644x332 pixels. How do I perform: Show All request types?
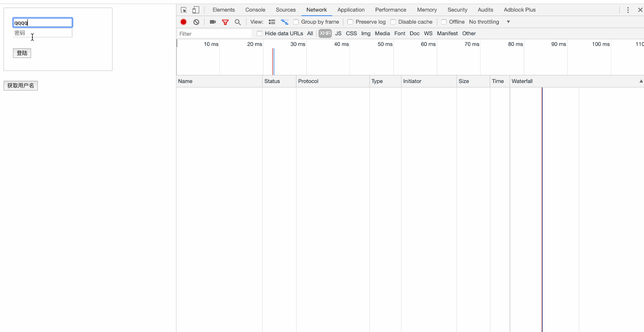click(x=310, y=33)
